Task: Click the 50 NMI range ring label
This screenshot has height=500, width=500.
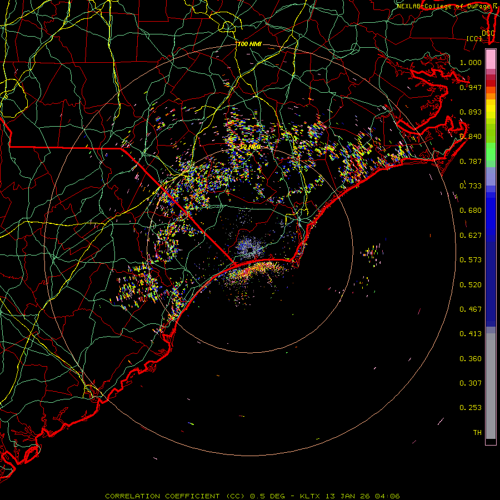Action: pyautogui.click(x=251, y=147)
